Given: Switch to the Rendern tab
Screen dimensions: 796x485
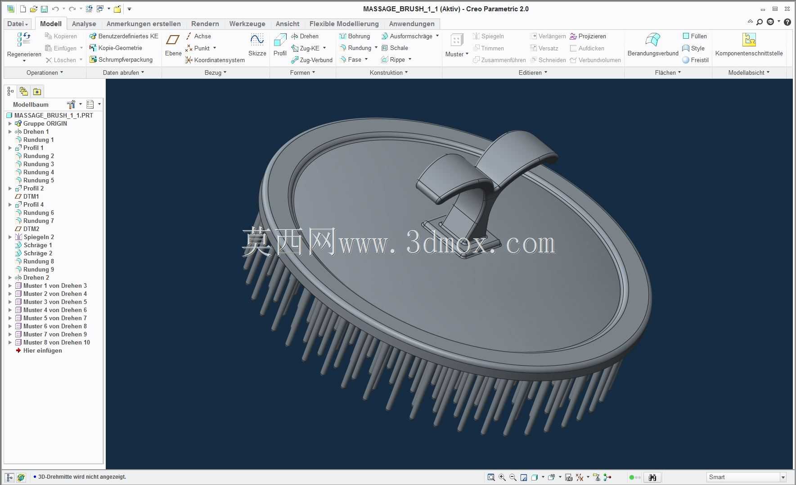Looking at the screenshot, I should 205,24.
